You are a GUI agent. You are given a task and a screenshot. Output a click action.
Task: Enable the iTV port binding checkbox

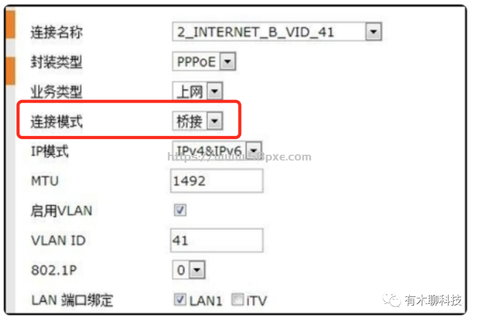(237, 300)
